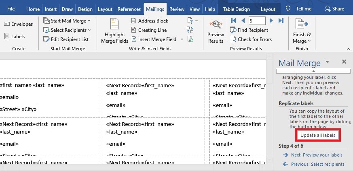Open Finish & Merge dropdown

click(x=302, y=31)
